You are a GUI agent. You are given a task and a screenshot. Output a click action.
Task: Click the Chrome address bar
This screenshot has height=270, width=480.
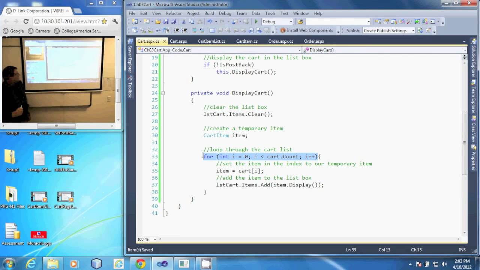pos(70,21)
